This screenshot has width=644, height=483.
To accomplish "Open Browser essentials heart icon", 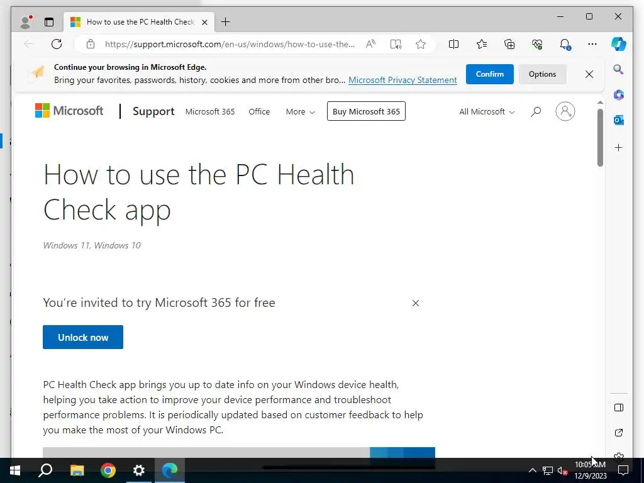I will pos(537,44).
